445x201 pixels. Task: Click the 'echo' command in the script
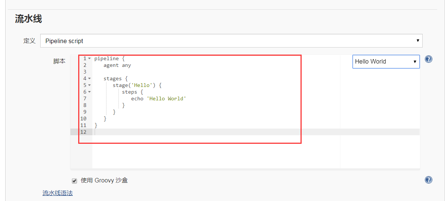tap(137, 98)
